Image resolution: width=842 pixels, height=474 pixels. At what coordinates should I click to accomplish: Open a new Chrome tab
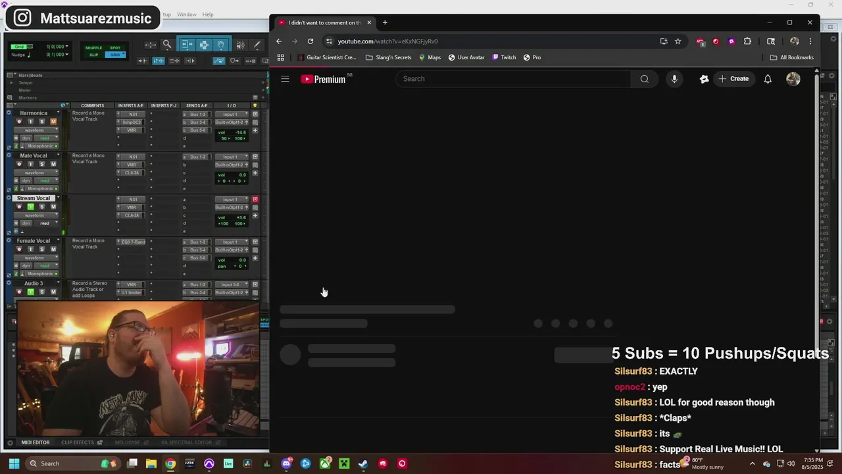(x=385, y=22)
